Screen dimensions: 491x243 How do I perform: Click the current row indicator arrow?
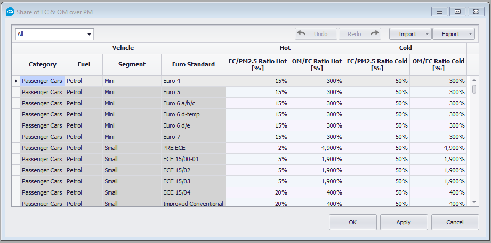(15, 81)
